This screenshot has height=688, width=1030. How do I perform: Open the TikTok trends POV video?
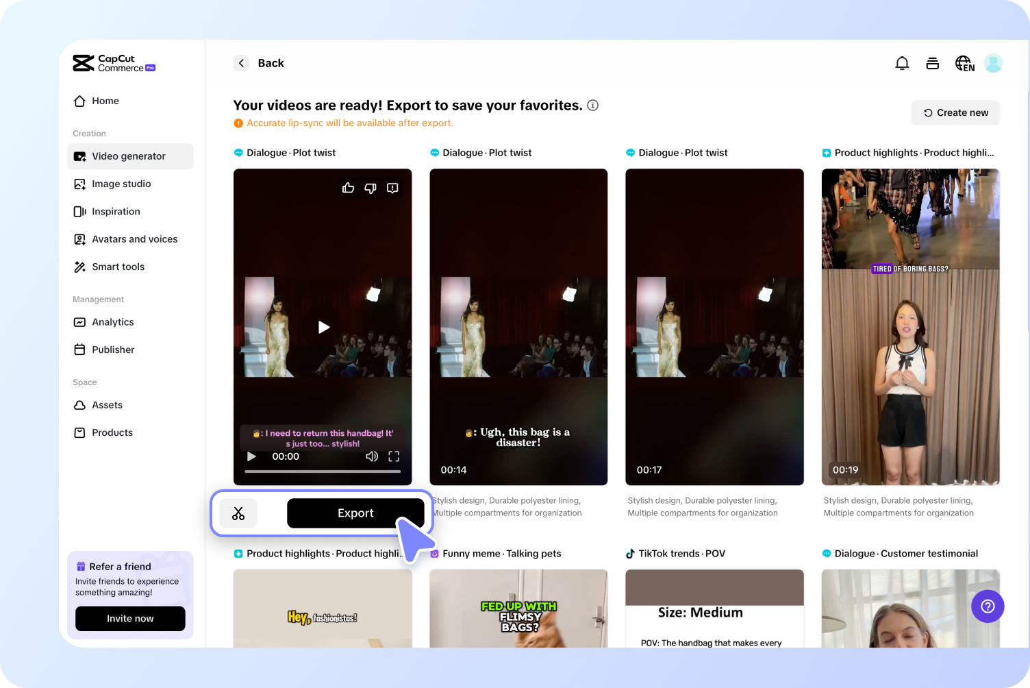pyautogui.click(x=714, y=609)
